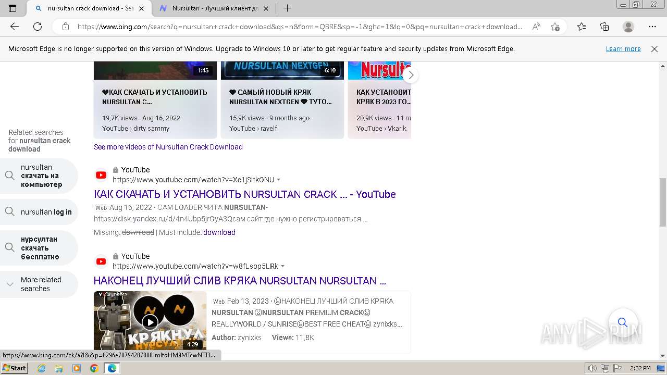Screen dimensions: 667x375
Task: Open See more videos of Nursultan Crack Download
Action: (168, 147)
